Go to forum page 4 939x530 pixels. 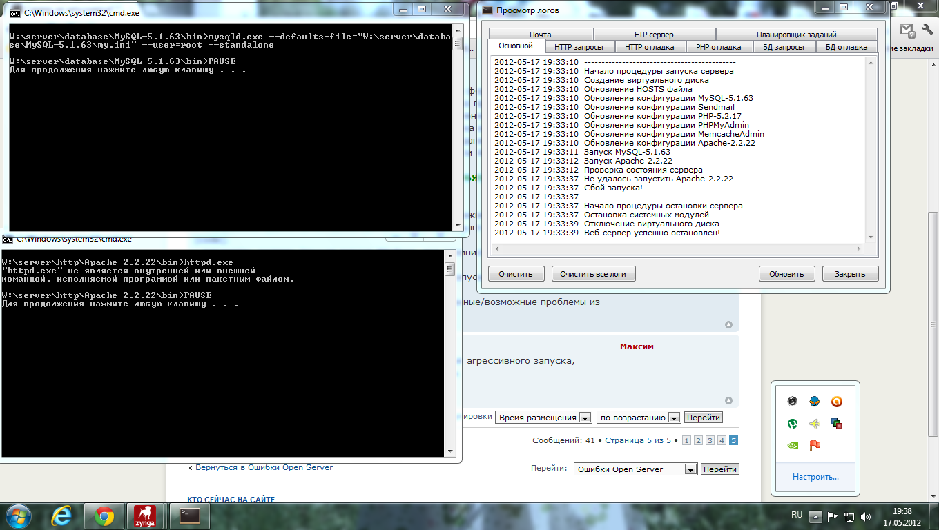click(x=722, y=440)
